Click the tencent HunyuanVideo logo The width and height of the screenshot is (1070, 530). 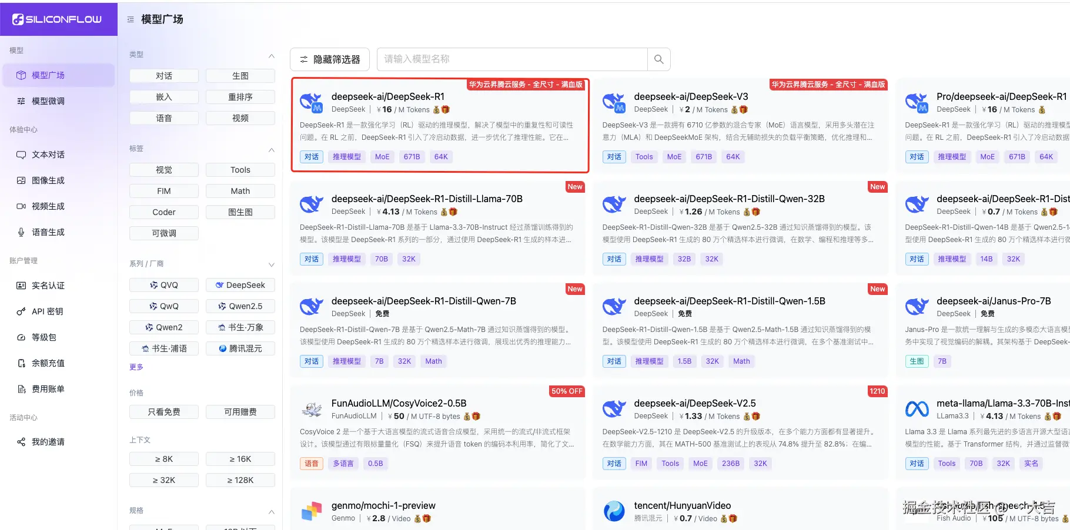click(614, 511)
